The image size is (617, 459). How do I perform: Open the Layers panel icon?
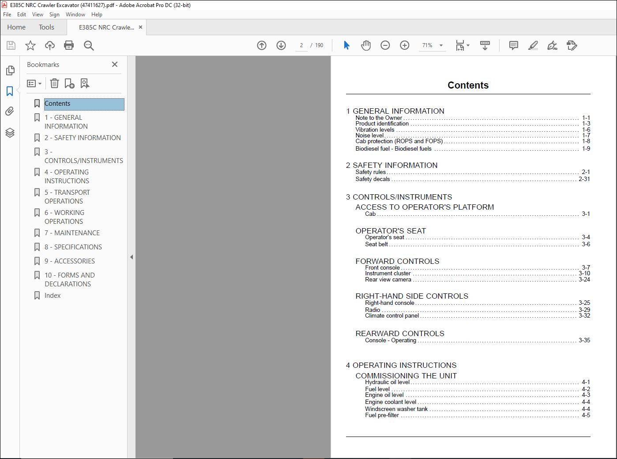10,133
